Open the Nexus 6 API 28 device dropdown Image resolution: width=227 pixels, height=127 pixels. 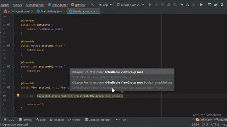131,5
